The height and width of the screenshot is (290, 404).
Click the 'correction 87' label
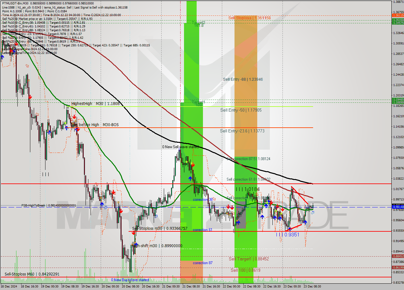pos(203,263)
